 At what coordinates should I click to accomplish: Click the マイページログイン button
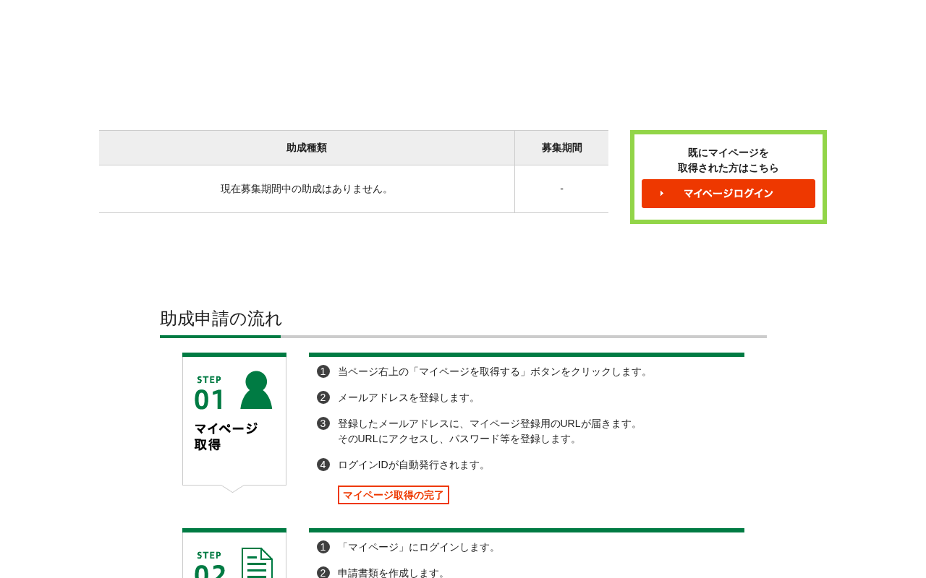728,194
